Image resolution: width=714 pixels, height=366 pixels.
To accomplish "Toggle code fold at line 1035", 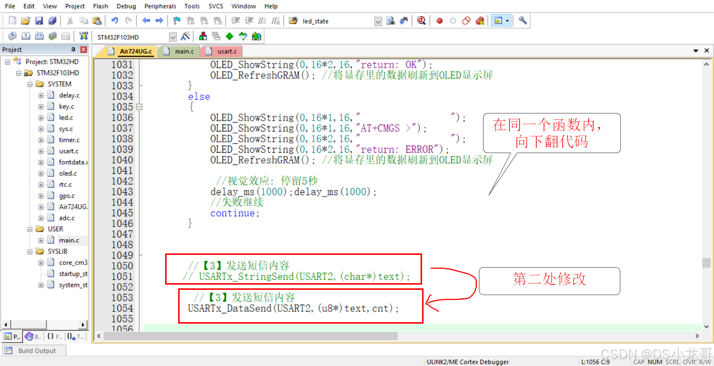I will point(139,107).
